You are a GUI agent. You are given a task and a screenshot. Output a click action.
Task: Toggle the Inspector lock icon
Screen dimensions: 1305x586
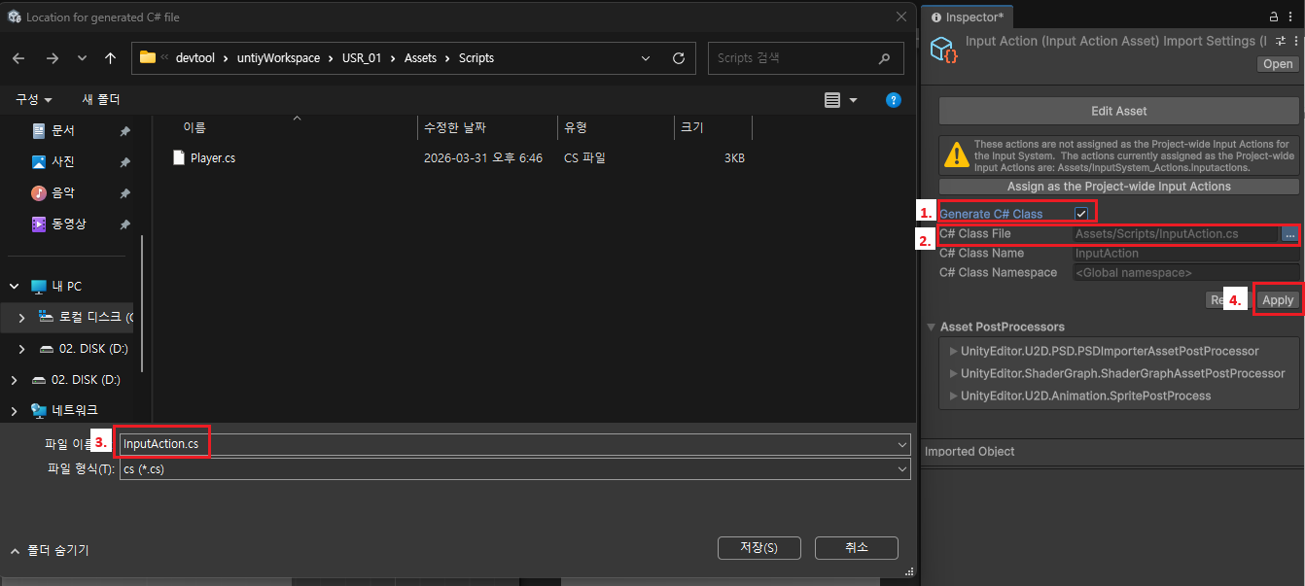tap(1275, 17)
